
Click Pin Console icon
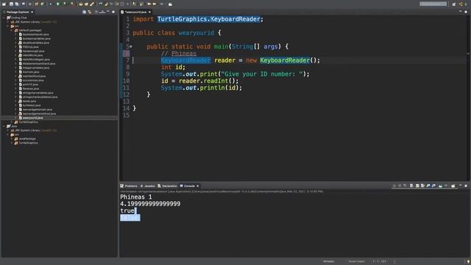pyautogui.click(x=440, y=185)
